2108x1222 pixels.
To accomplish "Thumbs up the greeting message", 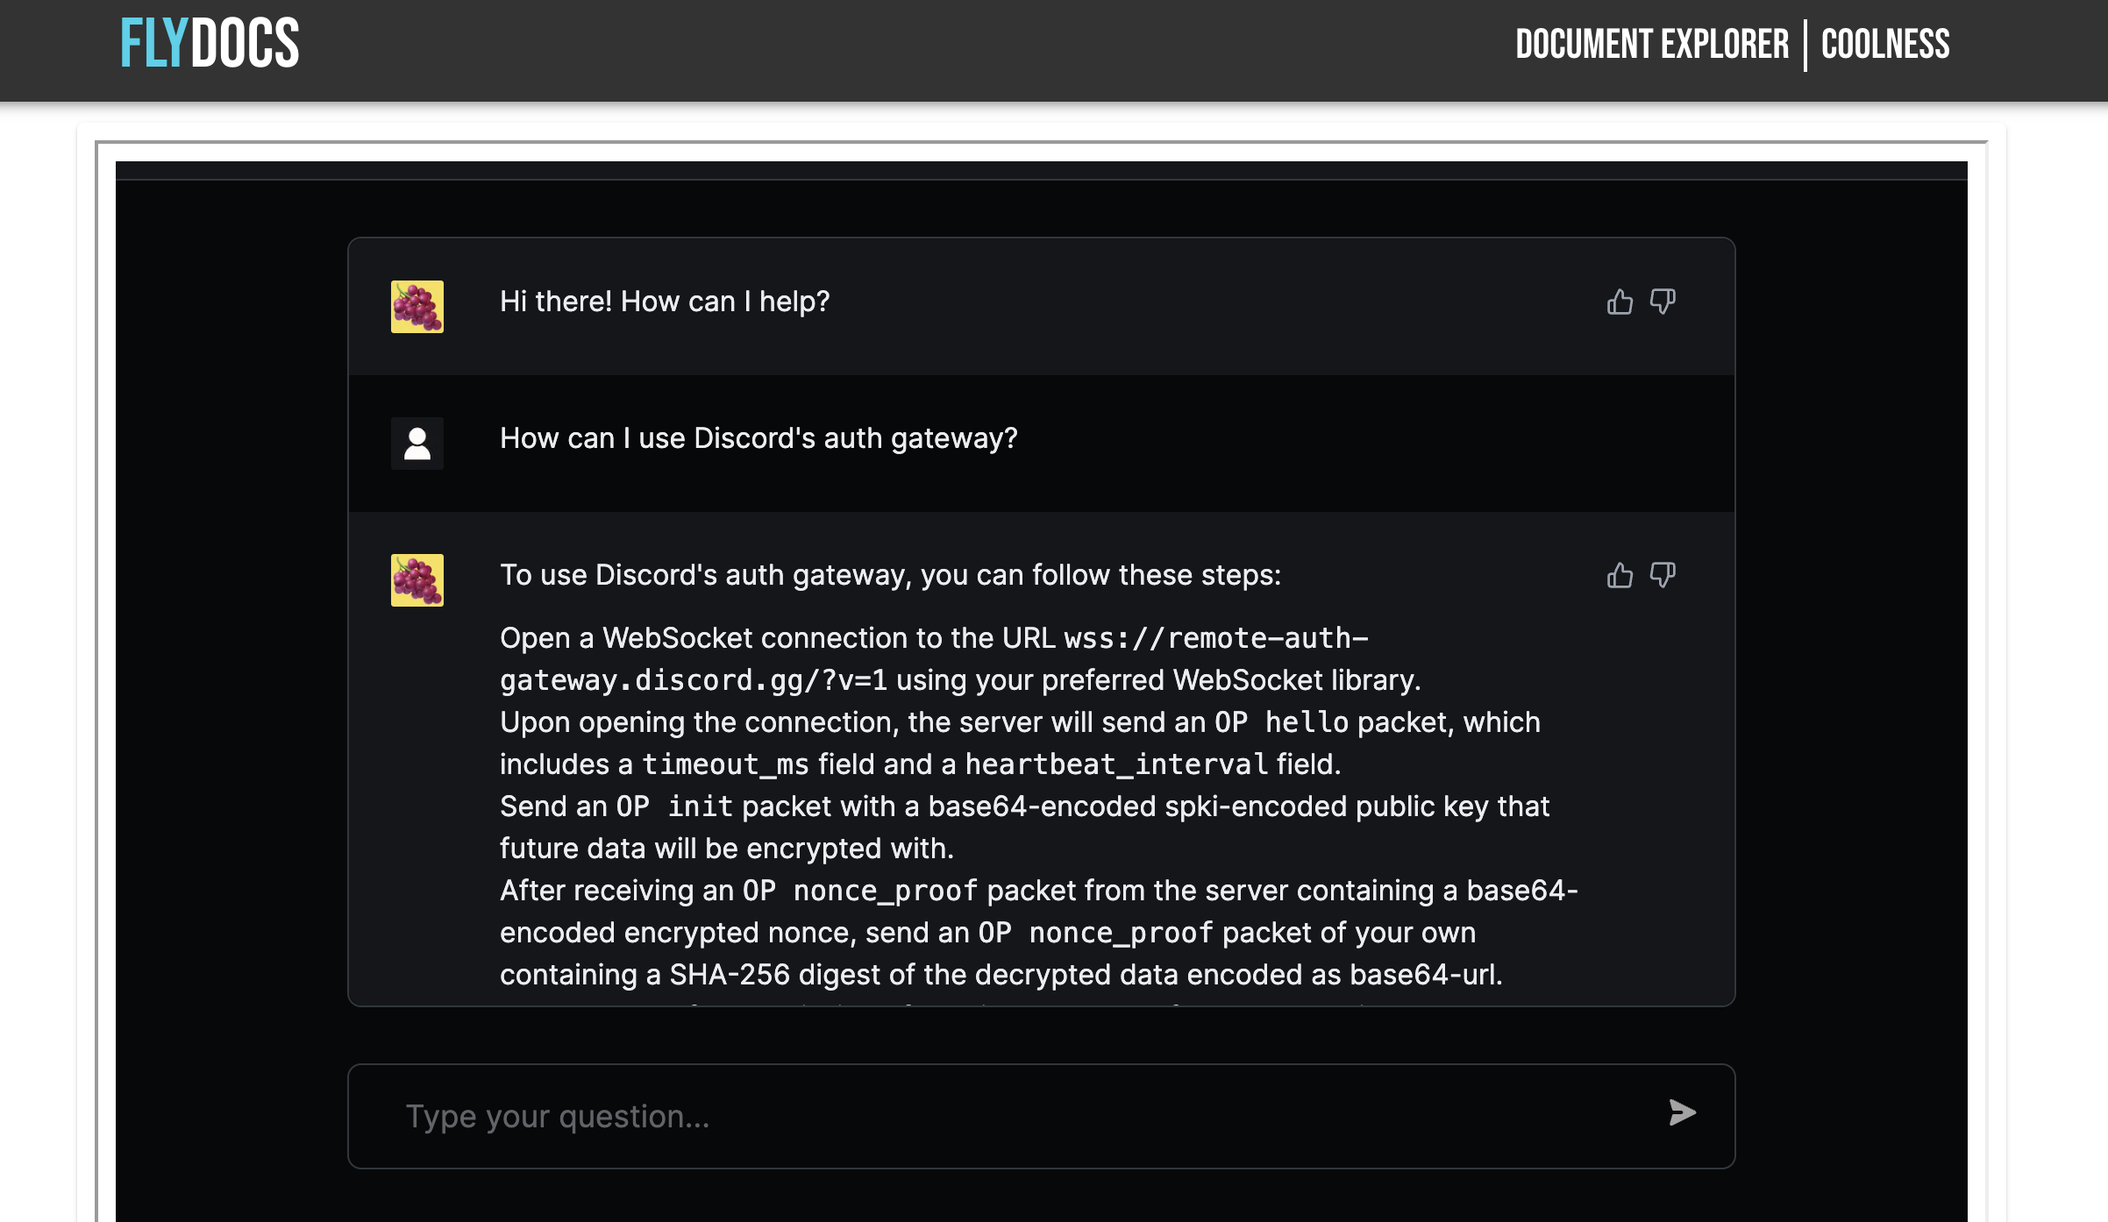I will click(x=1620, y=302).
